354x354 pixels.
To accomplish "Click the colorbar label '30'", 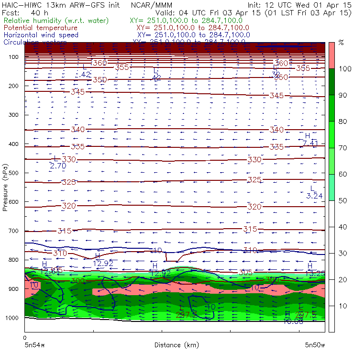I will pos(343,254).
